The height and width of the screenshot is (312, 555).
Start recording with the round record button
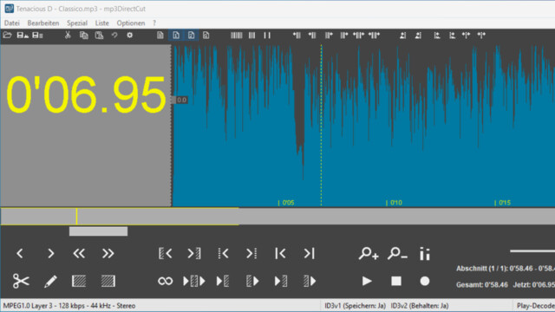pos(425,281)
